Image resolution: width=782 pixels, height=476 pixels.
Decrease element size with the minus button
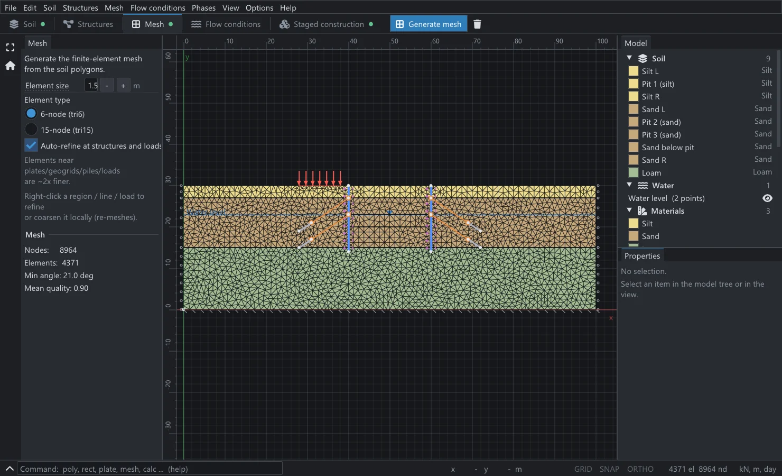click(107, 85)
